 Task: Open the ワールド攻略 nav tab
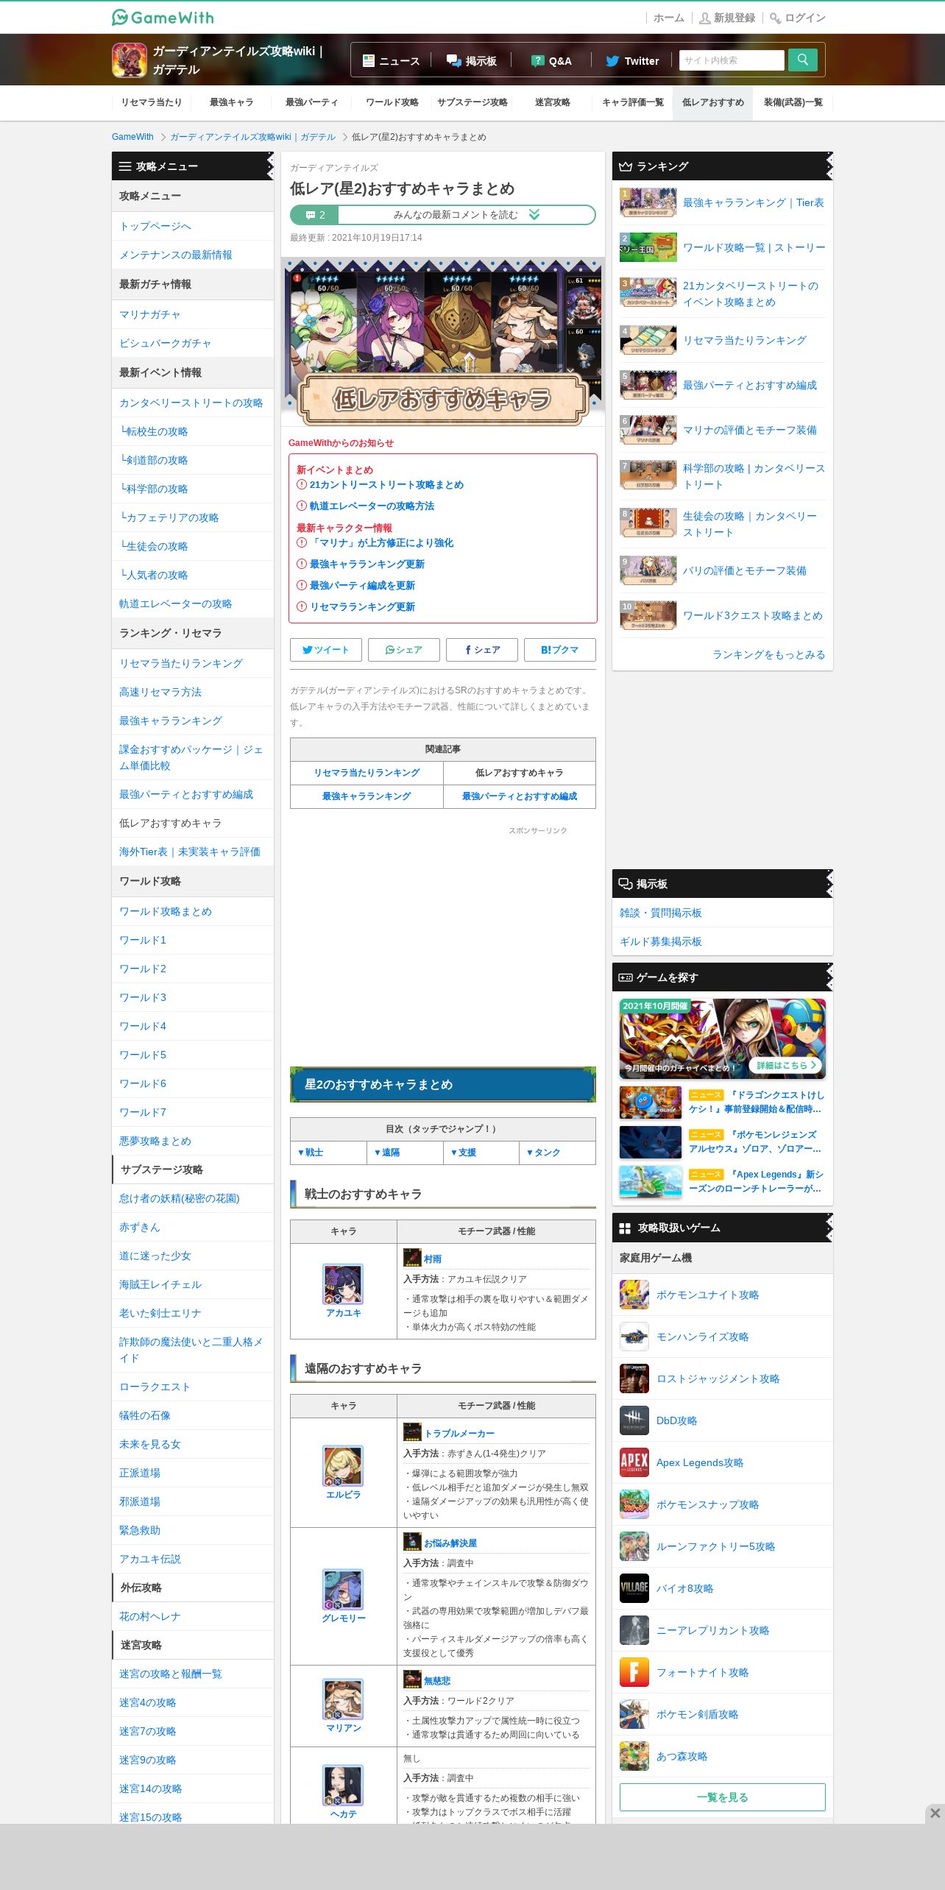click(392, 102)
